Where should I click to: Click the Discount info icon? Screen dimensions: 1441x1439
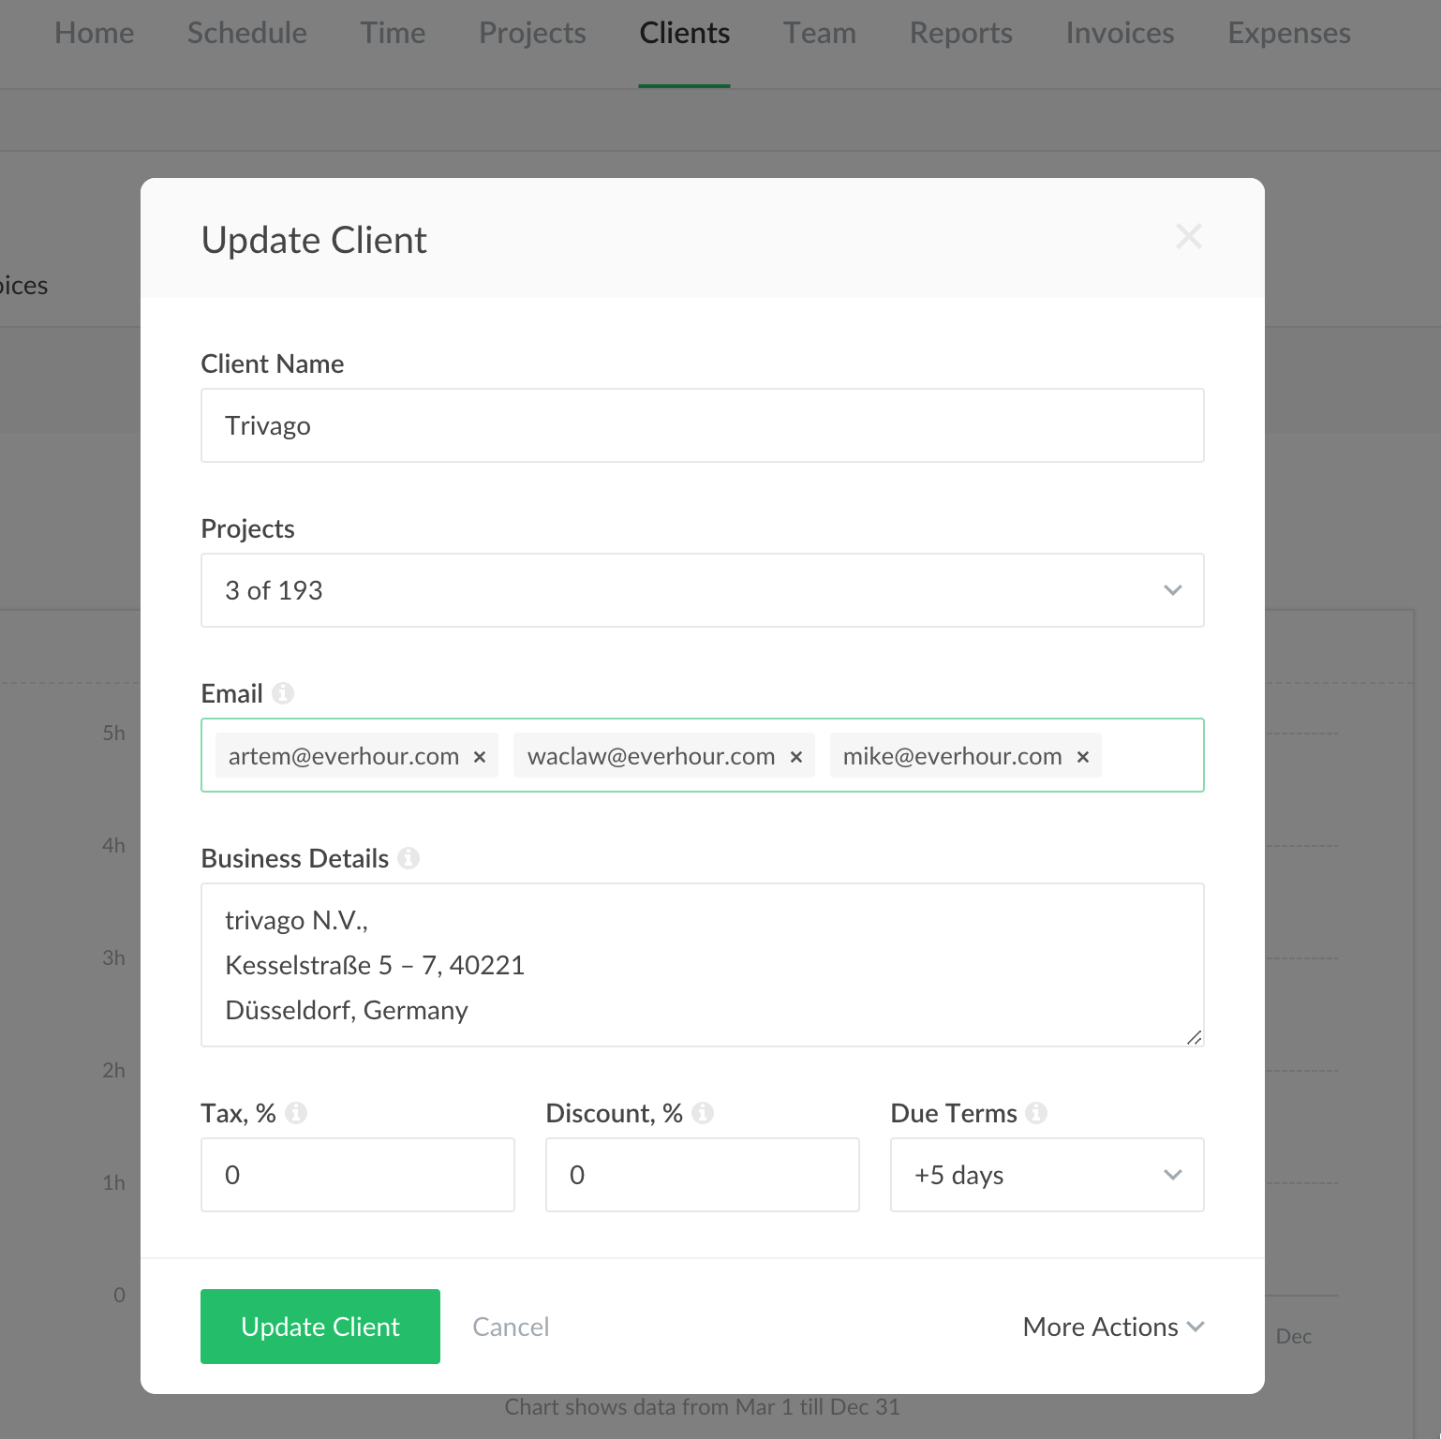(703, 1113)
